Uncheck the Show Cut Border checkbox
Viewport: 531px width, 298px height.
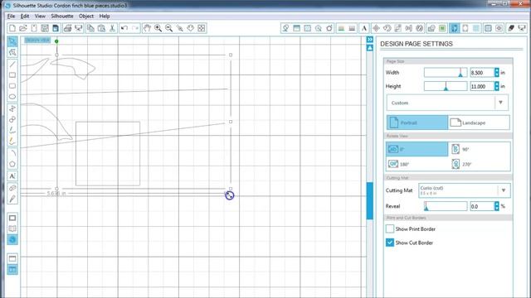[390, 243]
